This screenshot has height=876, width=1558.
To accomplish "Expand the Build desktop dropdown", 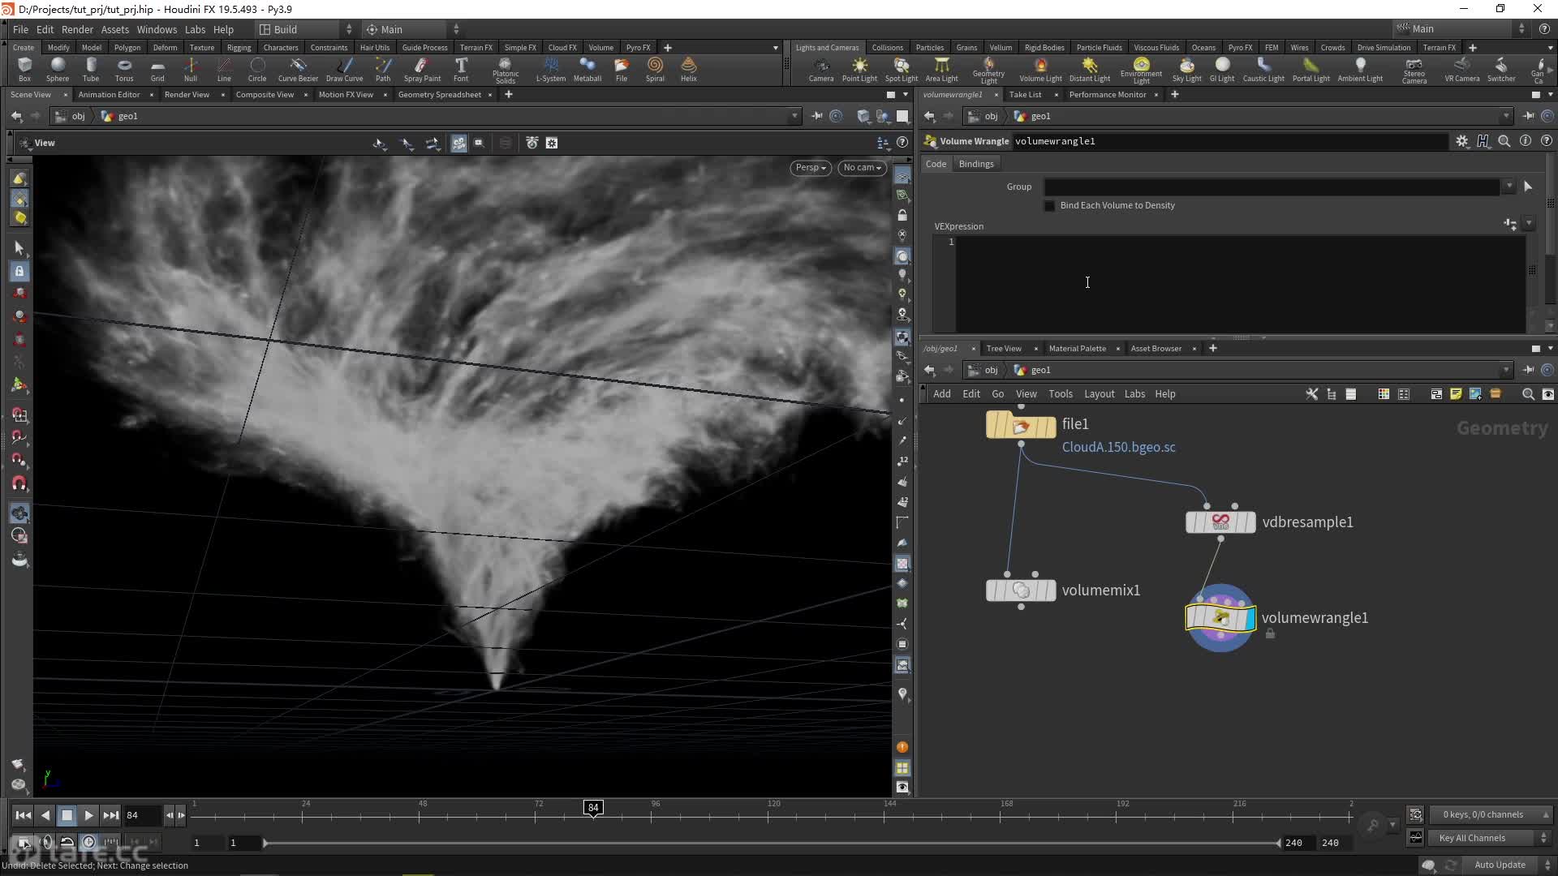I will (306, 29).
